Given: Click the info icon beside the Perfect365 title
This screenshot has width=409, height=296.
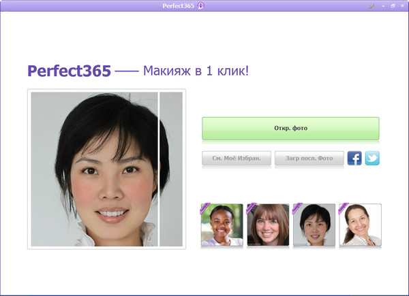Looking at the screenshot, I should [x=200, y=5].
